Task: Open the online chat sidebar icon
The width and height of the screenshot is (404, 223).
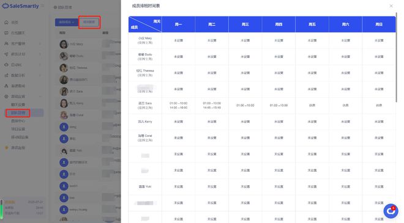Action: 7,33
